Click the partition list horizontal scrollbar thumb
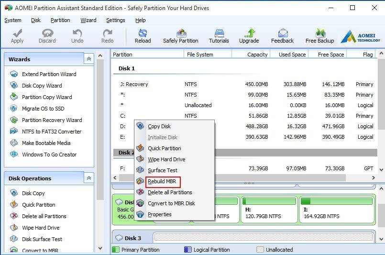The height and width of the screenshot is (255, 385). click(232, 177)
